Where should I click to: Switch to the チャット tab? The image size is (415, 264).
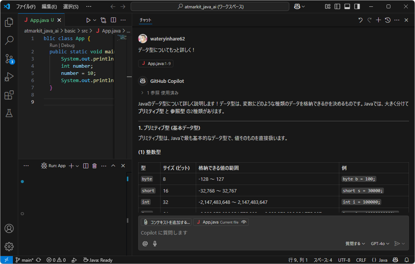click(x=145, y=20)
